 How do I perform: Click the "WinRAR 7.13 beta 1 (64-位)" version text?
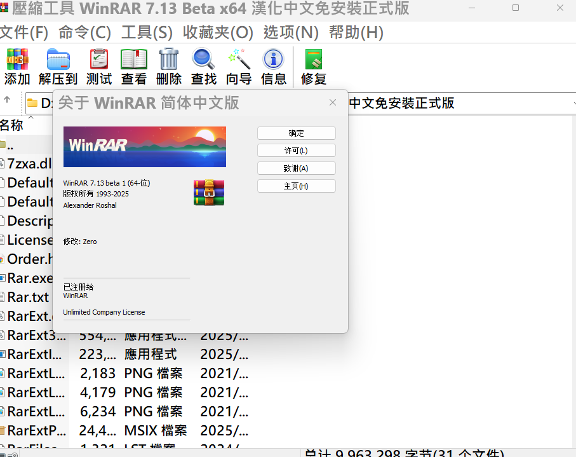(107, 183)
